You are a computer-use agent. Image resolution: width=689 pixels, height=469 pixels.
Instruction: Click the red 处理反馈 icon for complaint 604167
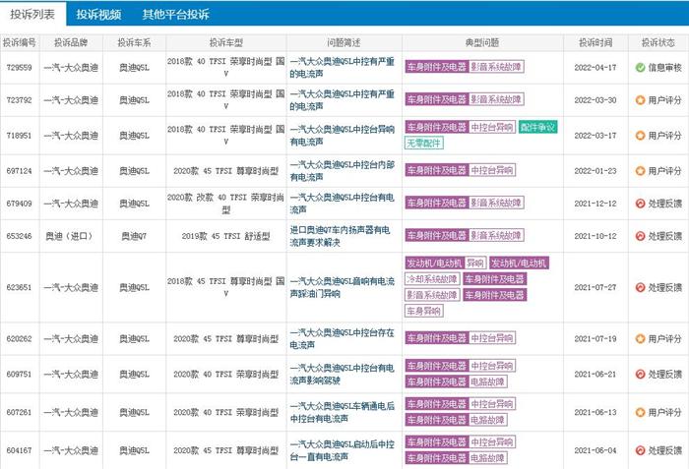(640, 450)
